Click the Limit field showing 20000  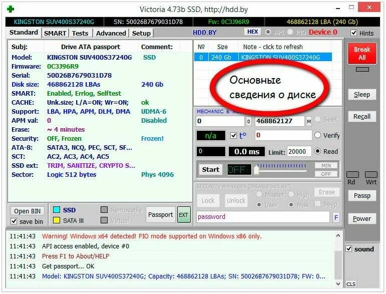299,152
